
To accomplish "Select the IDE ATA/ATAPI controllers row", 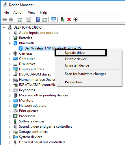I will [37, 85].
